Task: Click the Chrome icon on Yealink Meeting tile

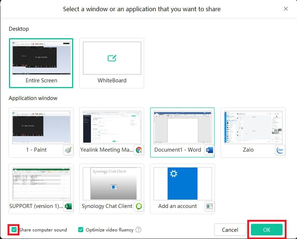Action: 139,150
